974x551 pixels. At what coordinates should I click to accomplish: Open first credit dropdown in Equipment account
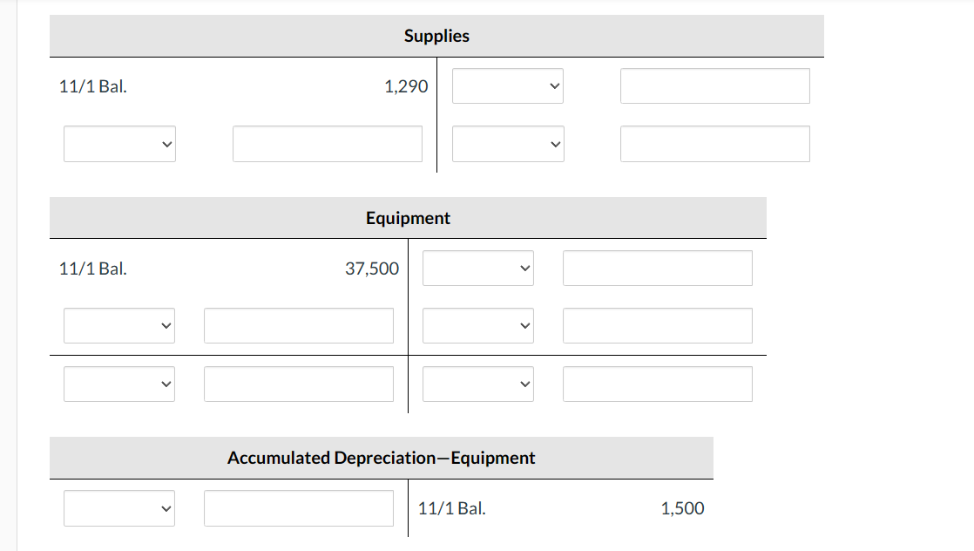click(477, 269)
